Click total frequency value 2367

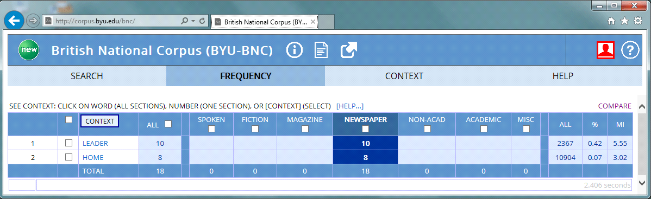tap(565, 144)
